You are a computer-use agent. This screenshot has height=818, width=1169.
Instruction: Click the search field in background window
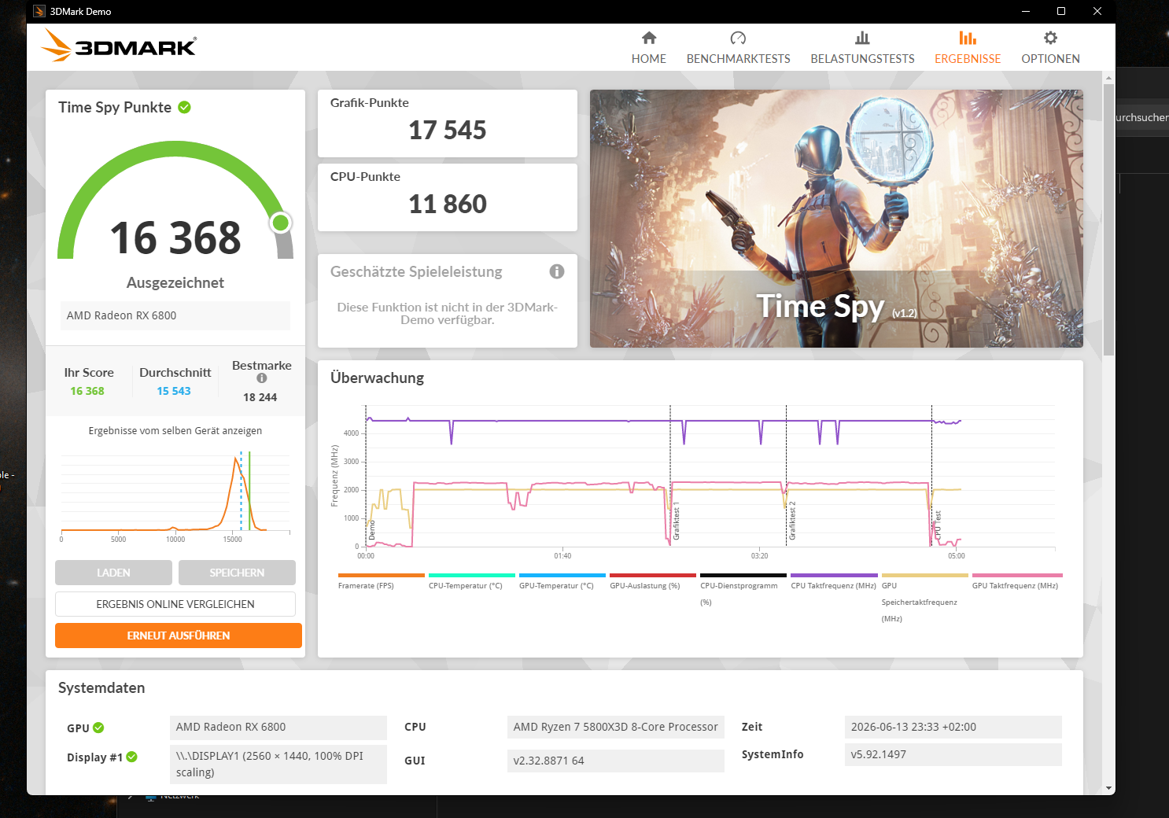(x=1142, y=117)
